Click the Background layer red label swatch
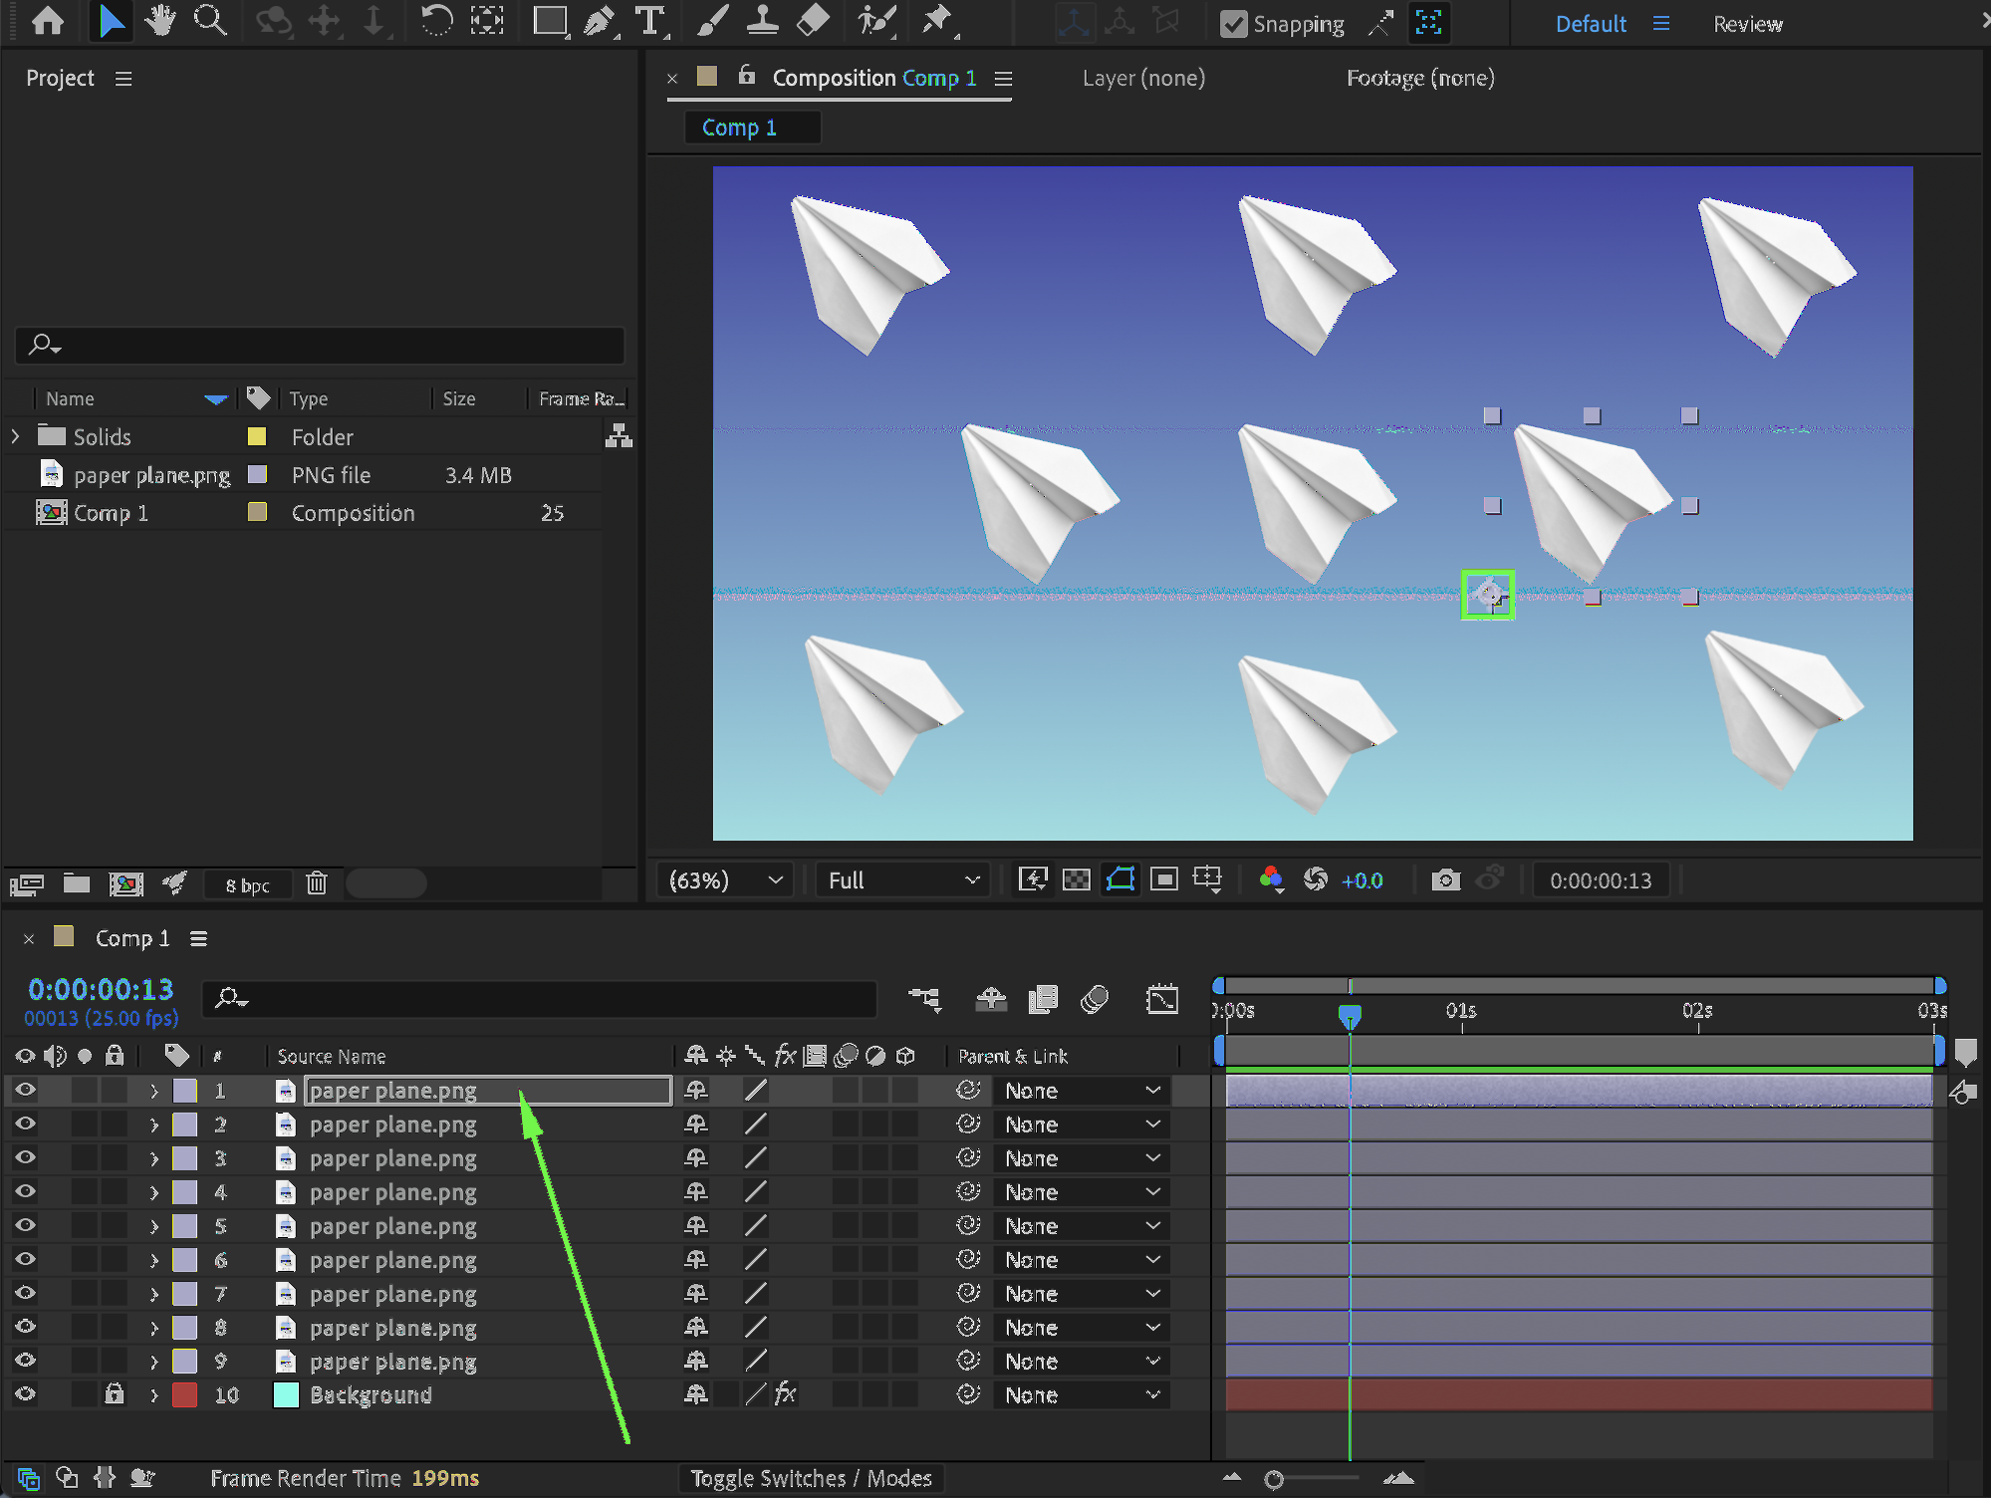Screen dimensions: 1991x1499 click(184, 1394)
